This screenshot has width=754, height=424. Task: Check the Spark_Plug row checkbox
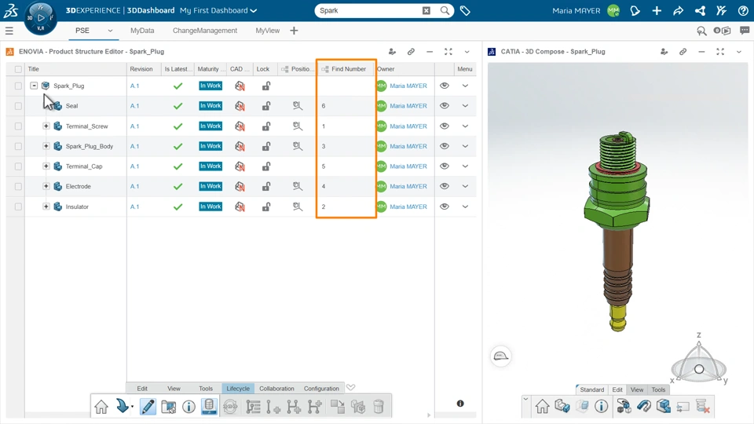point(18,86)
